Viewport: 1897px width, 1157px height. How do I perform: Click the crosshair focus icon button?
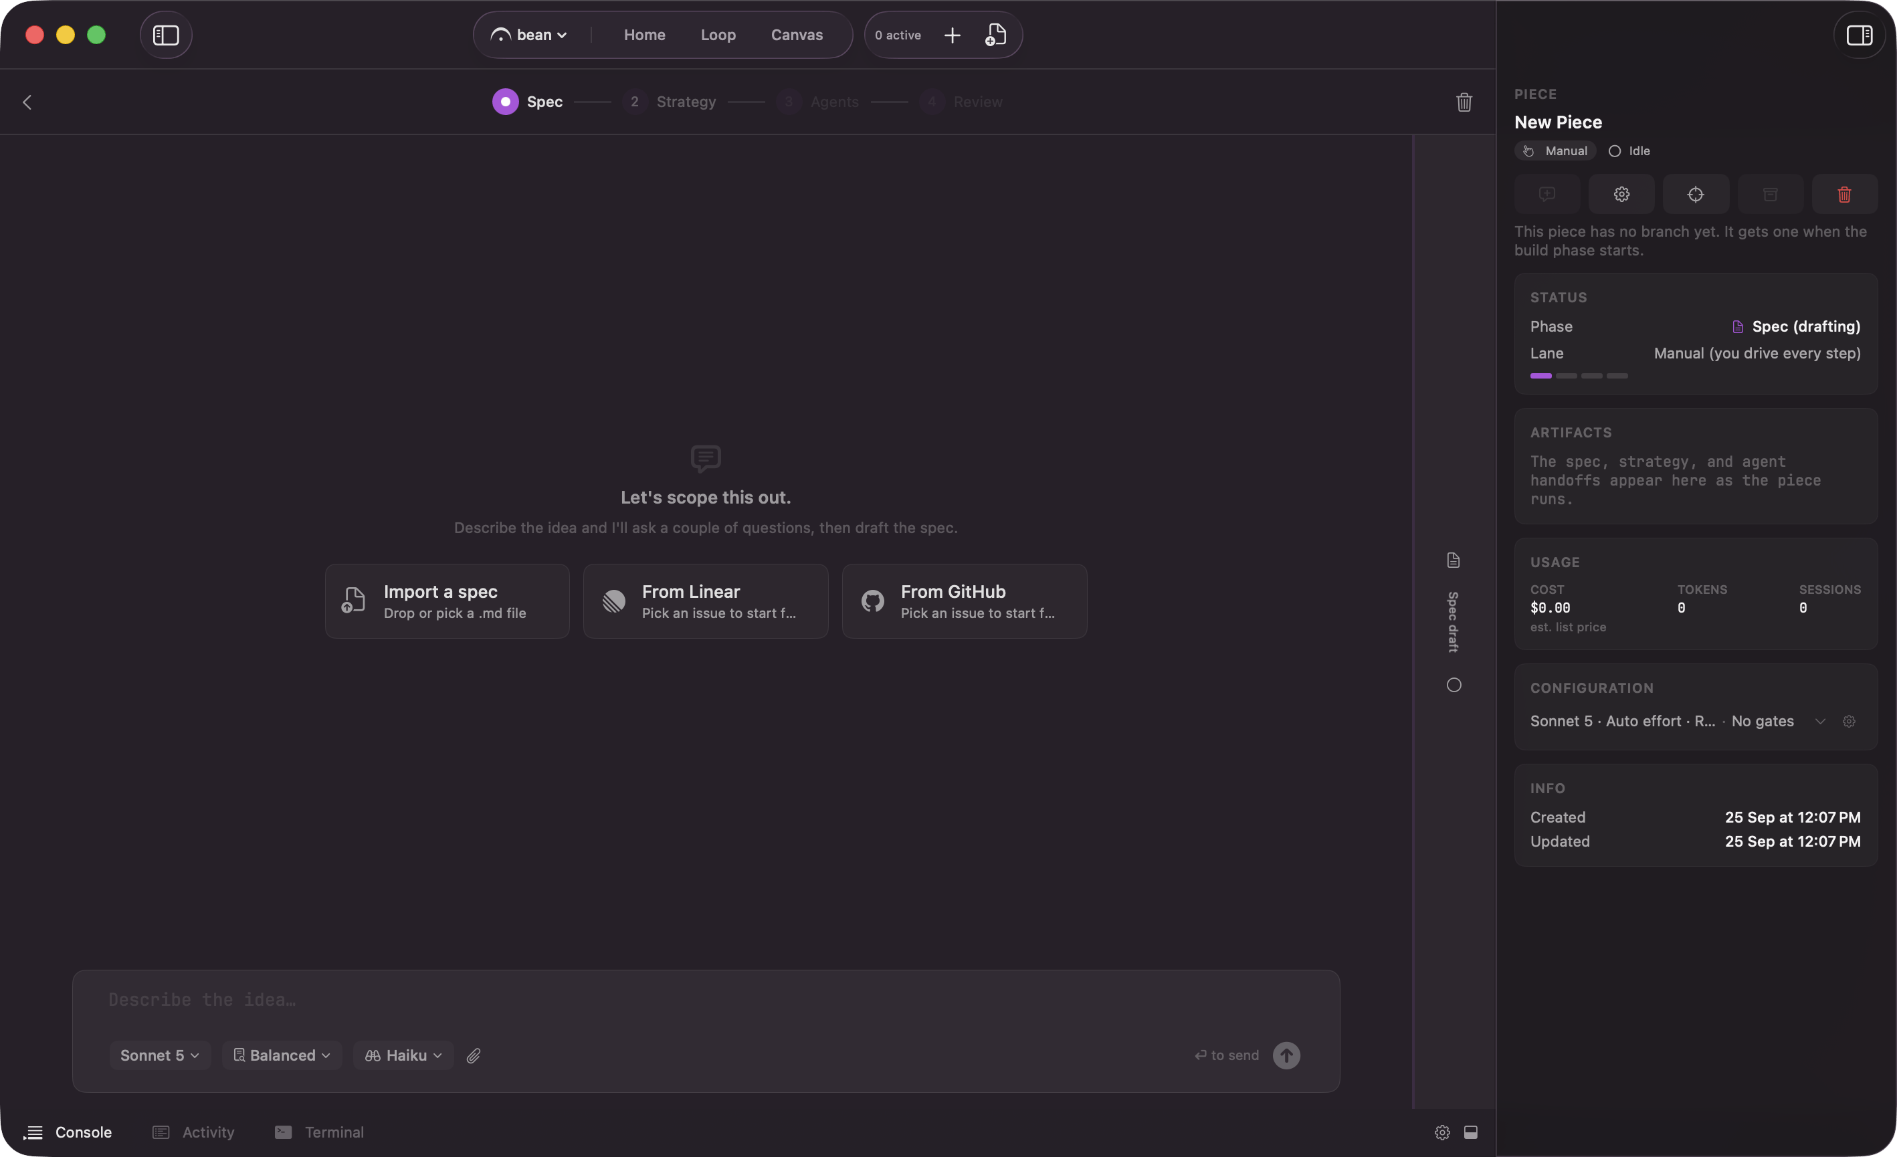click(x=1695, y=194)
